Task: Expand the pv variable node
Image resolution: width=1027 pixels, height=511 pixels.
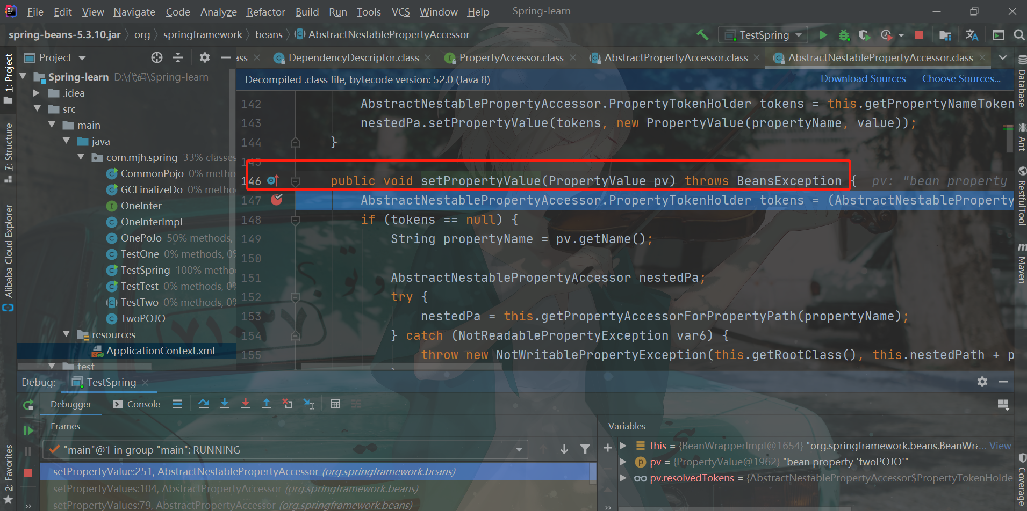Action: [x=623, y=462]
